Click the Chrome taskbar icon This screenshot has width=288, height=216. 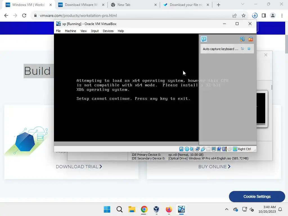coord(144,209)
